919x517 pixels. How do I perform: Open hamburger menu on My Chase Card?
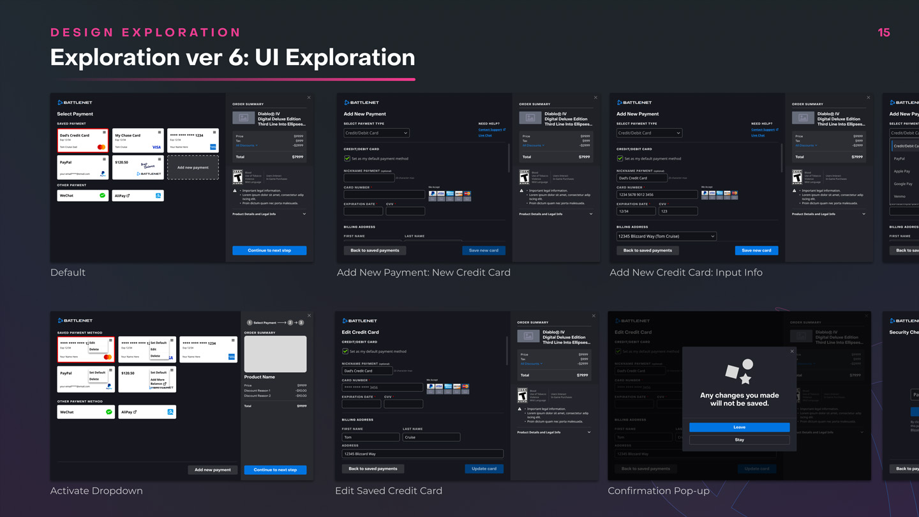click(x=160, y=133)
